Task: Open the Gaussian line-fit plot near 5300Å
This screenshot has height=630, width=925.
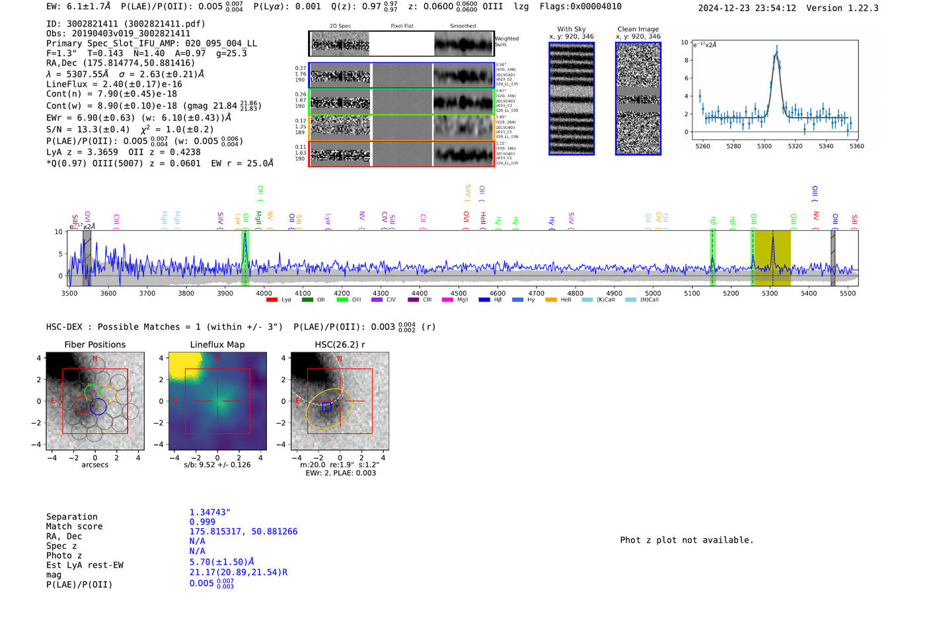Action: [774, 90]
